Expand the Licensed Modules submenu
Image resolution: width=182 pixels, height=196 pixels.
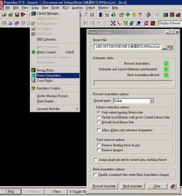pos(55,109)
